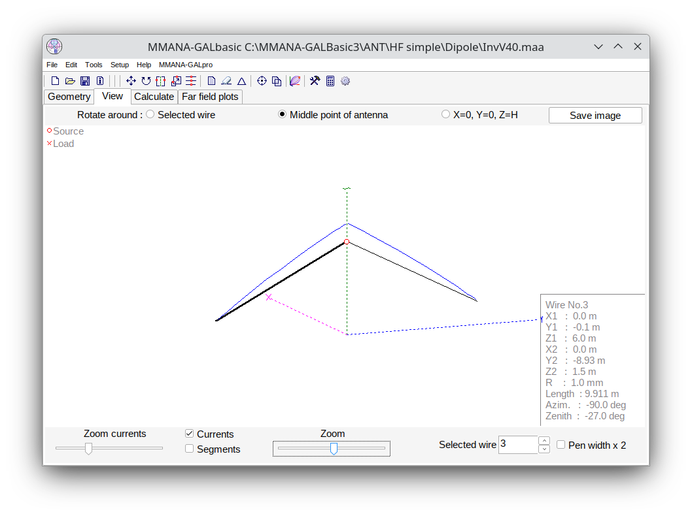
Task: Open the Help menu
Action: pyautogui.click(x=144, y=65)
